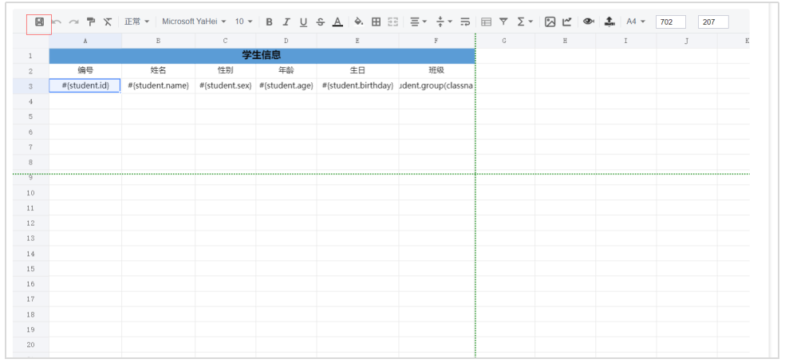Open the Microsoft YaHei font dropdown
The height and width of the screenshot is (363, 785).
point(194,22)
